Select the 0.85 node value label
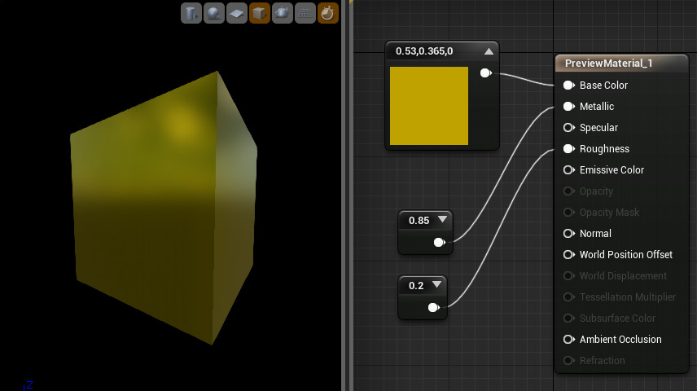Image resolution: width=697 pixels, height=391 pixels. pos(419,221)
